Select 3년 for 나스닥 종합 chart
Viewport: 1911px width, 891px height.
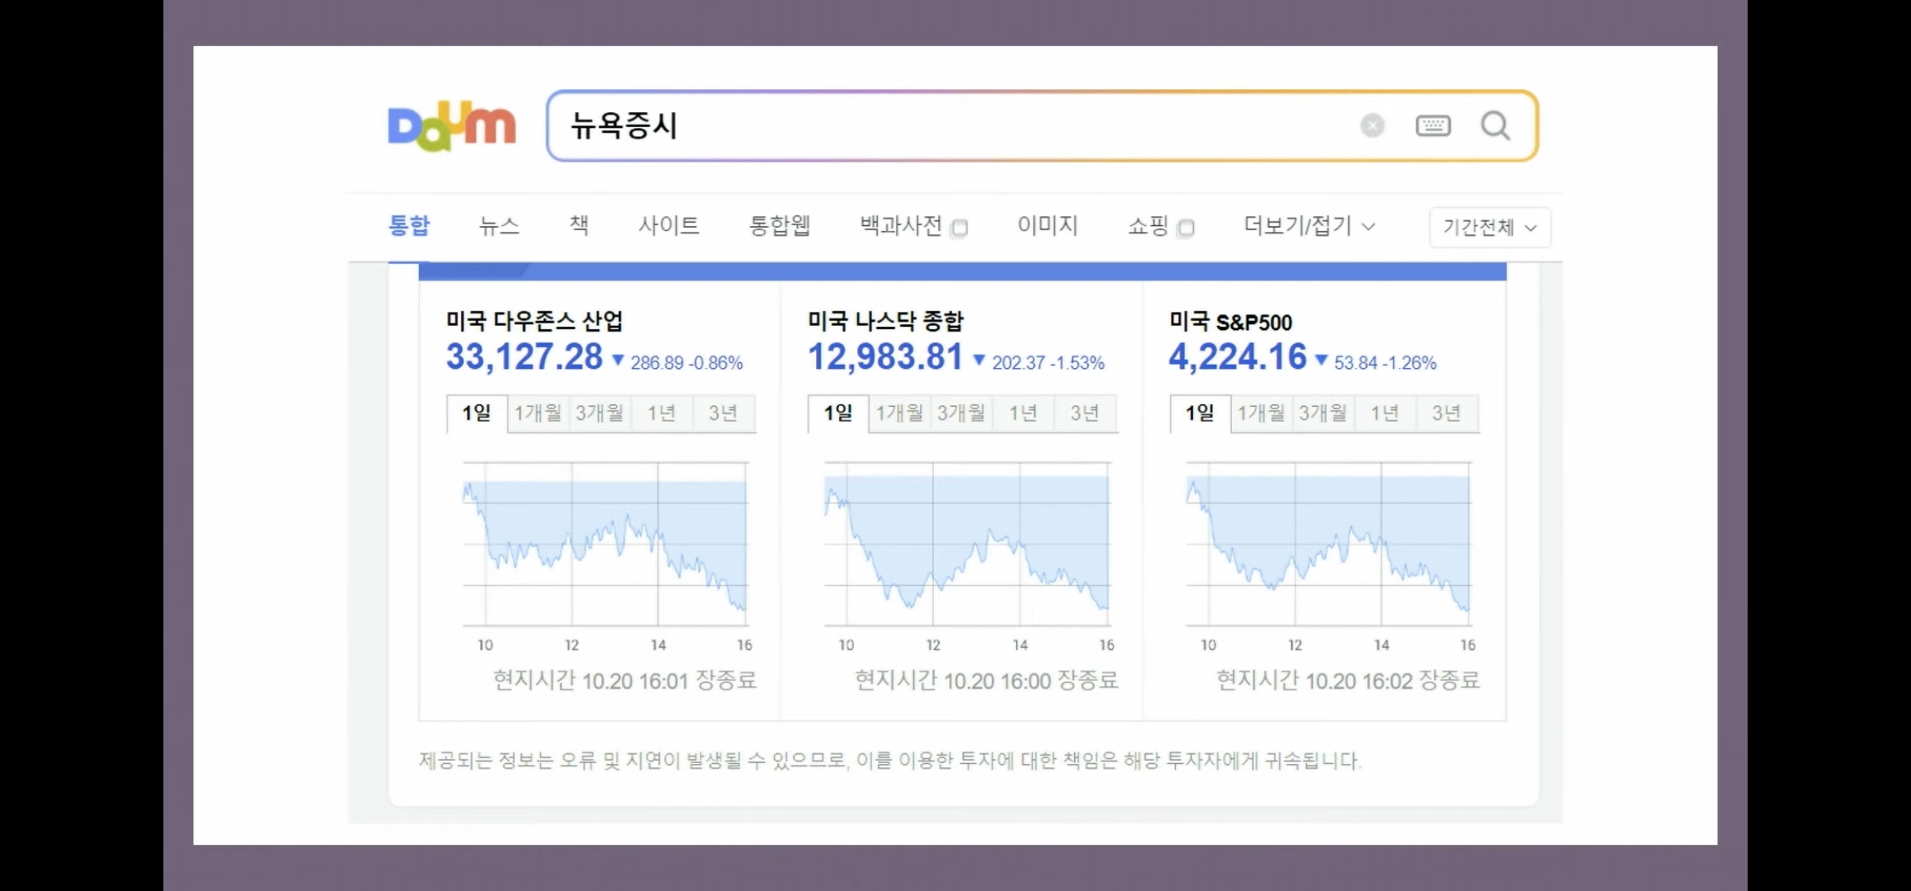(1085, 413)
